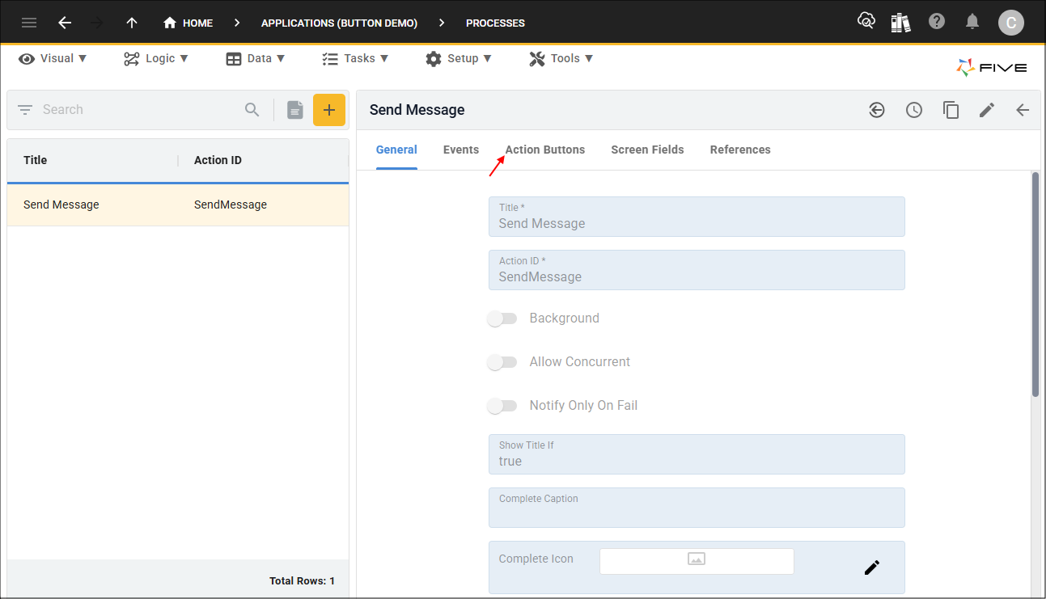Open the help question mark icon
1046x599 pixels.
pos(937,22)
